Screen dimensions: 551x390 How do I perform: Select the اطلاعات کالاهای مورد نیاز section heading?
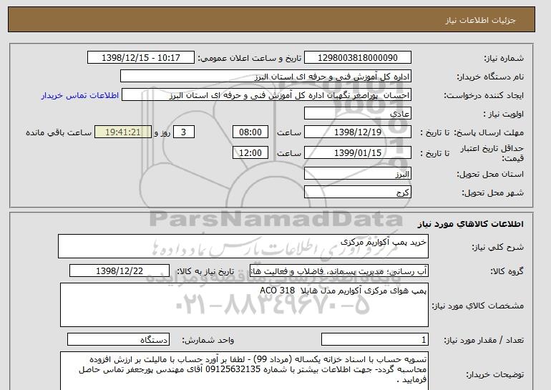click(470, 224)
